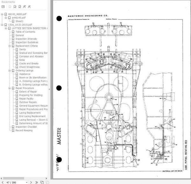
Task: Collapse the Repair Procedure bookmark group
Action: click(x=10, y=88)
